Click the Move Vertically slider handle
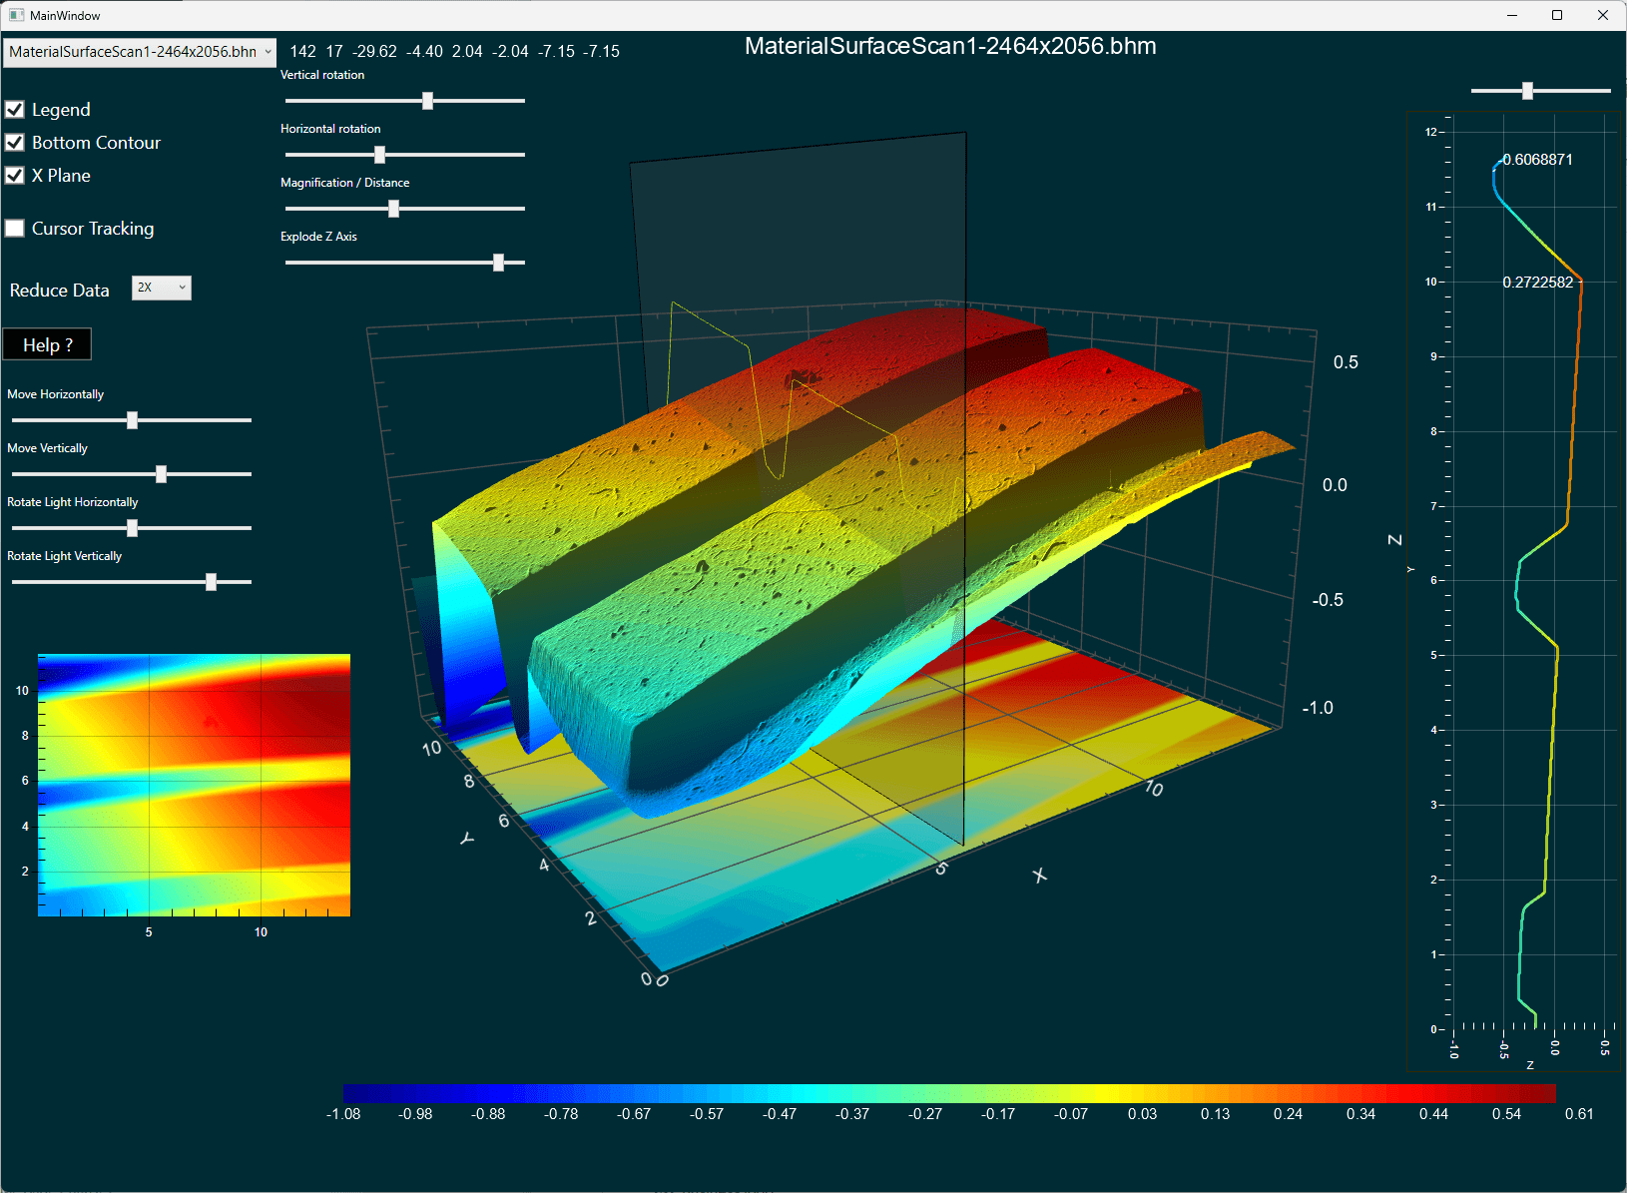The height and width of the screenshot is (1193, 1627). pyautogui.click(x=161, y=474)
